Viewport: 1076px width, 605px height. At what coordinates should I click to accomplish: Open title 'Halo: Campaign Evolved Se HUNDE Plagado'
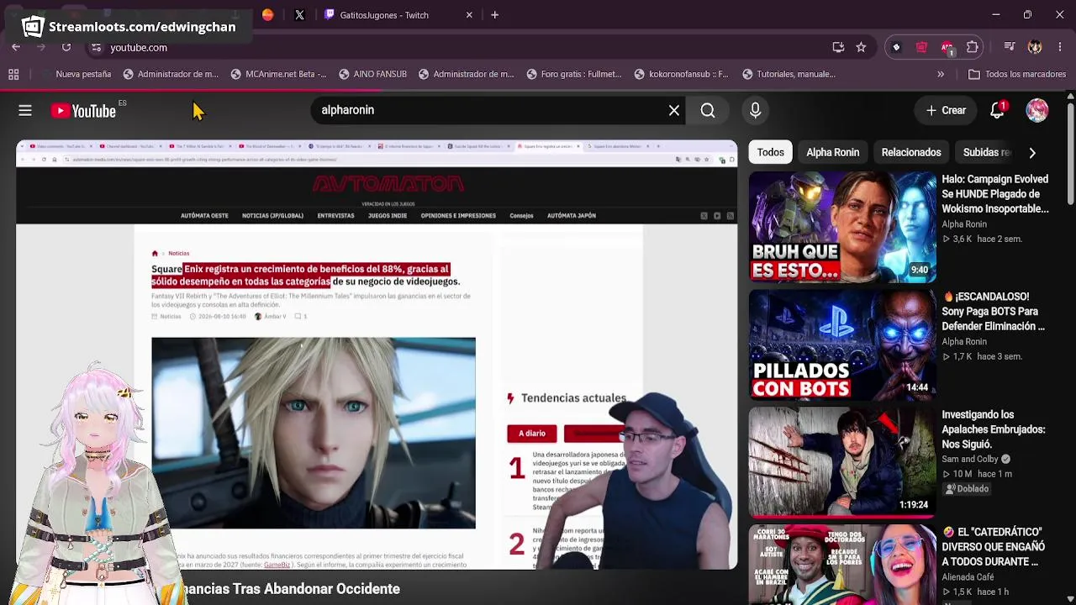point(995,194)
